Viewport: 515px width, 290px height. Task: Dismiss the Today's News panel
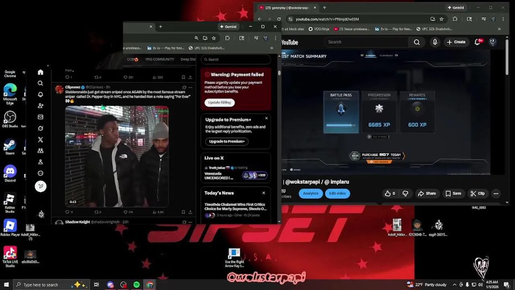point(264,193)
